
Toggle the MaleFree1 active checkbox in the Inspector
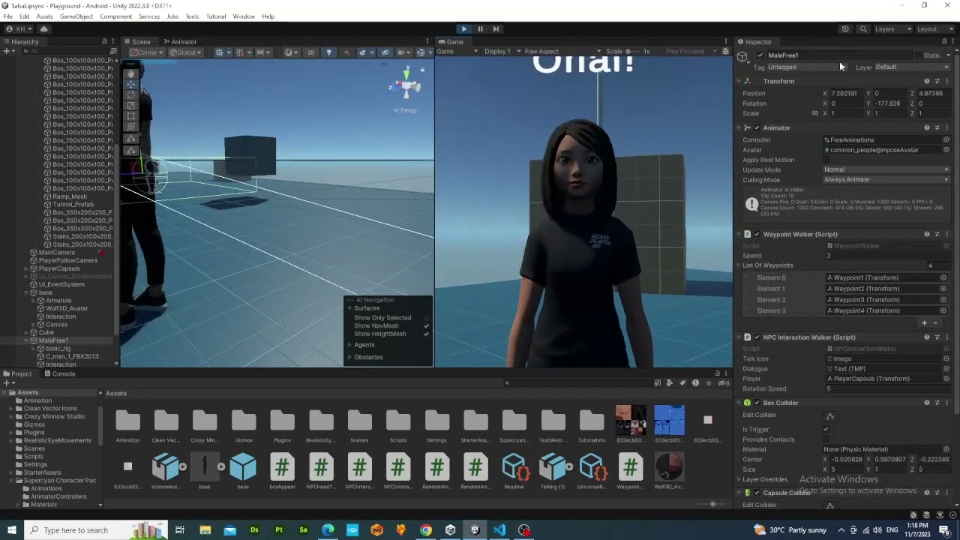(760, 55)
